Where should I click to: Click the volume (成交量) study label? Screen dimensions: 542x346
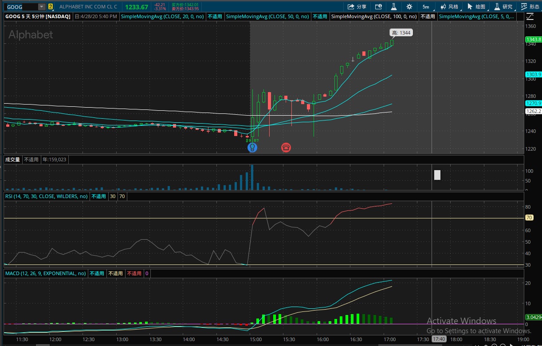(12, 159)
